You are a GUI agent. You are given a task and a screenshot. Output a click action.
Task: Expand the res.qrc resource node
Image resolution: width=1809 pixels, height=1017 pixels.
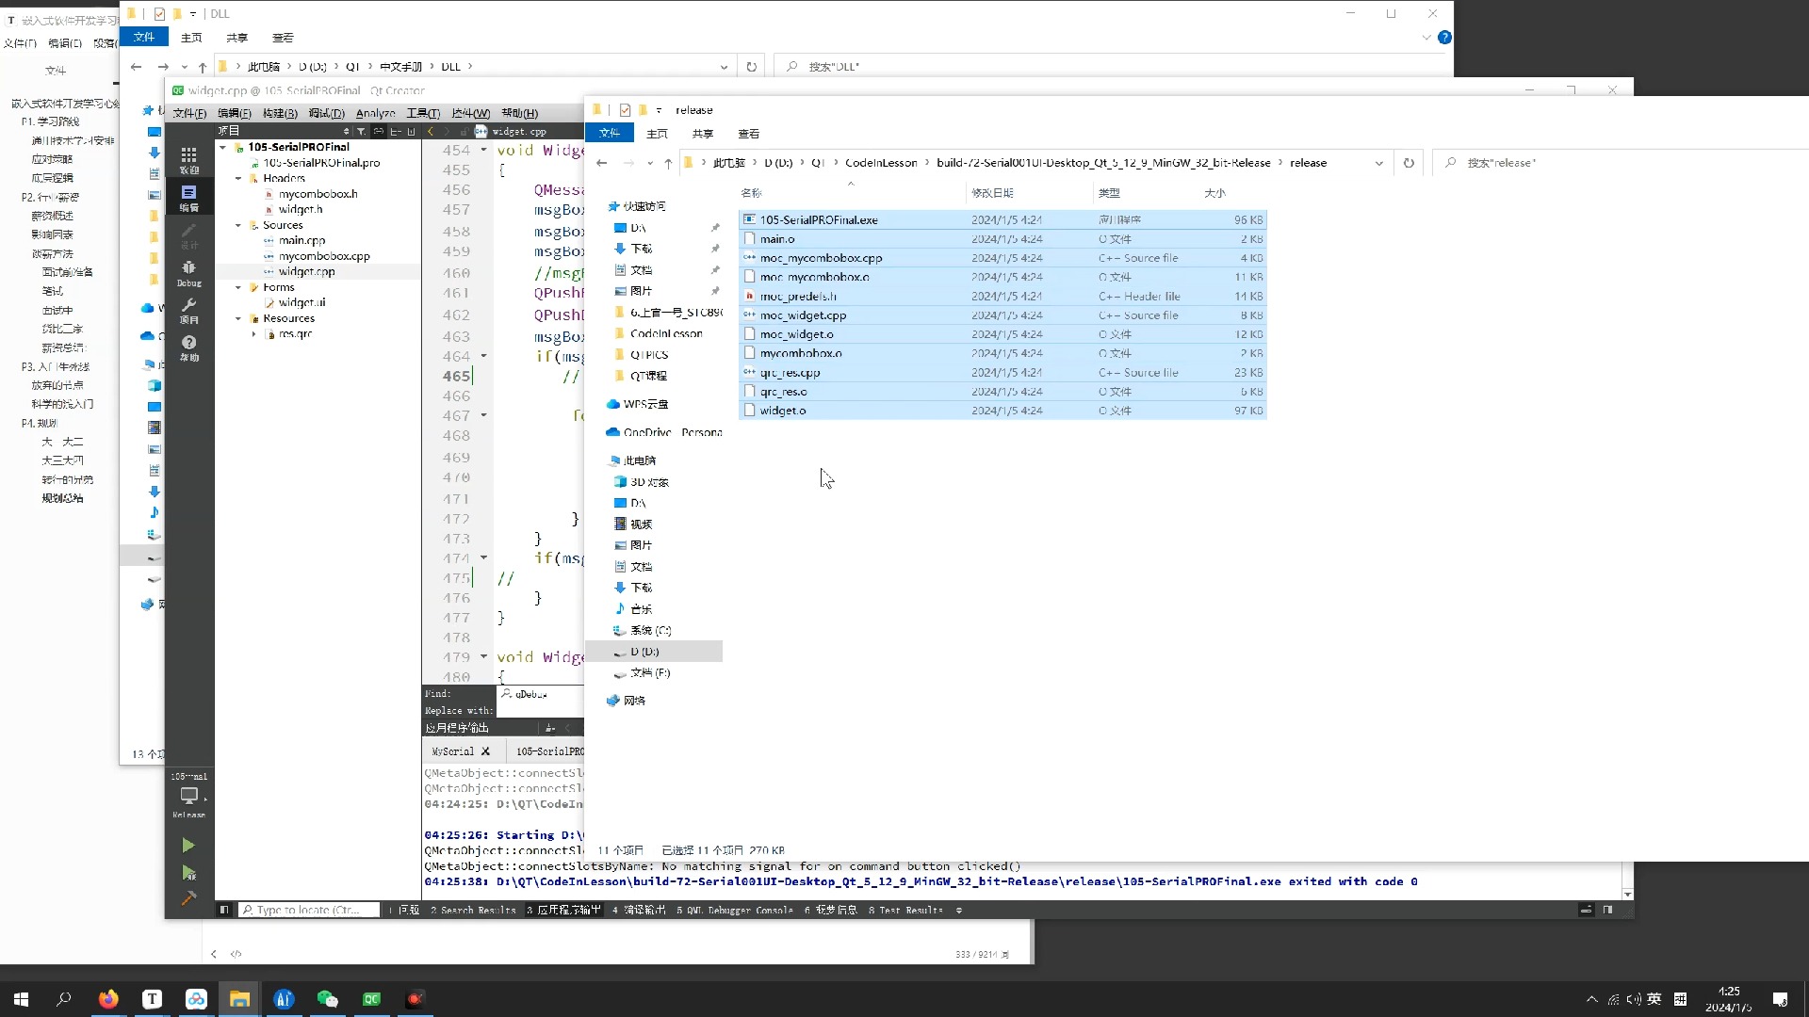(x=253, y=334)
